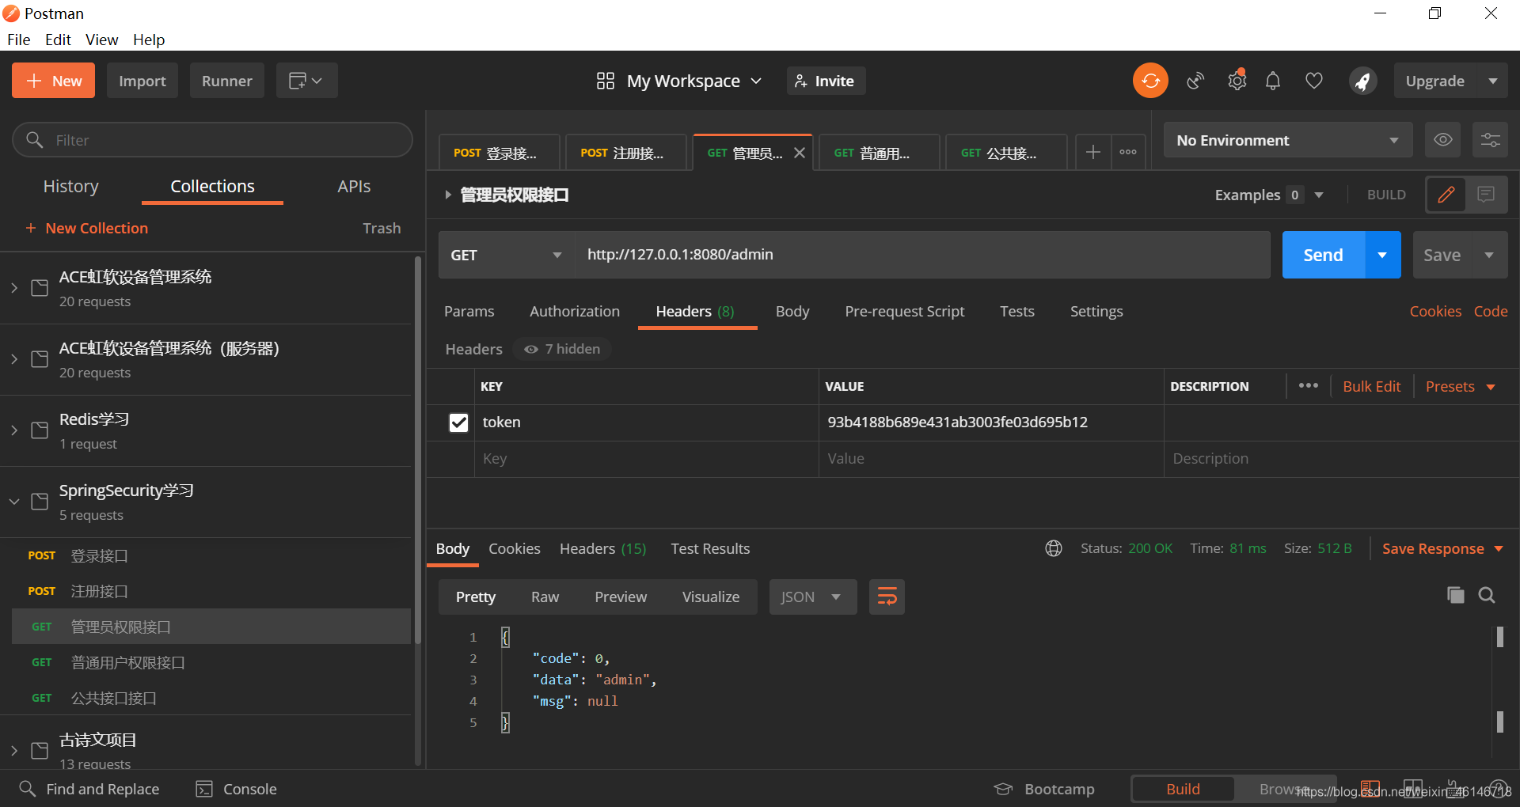Click the new window dropdown icon
1520x807 pixels.
pyautogui.click(x=306, y=81)
